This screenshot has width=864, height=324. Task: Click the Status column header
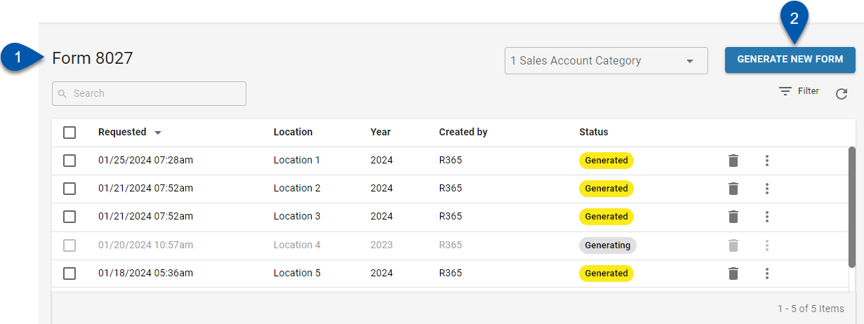(x=593, y=132)
